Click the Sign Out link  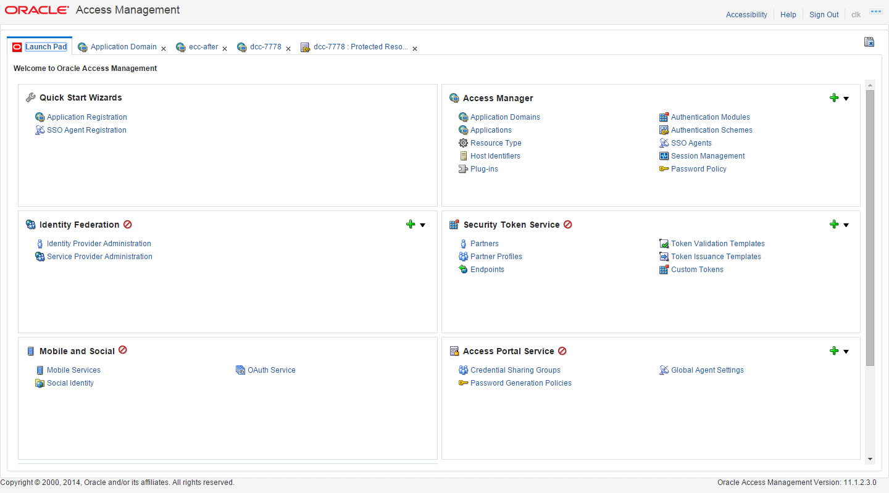point(824,15)
